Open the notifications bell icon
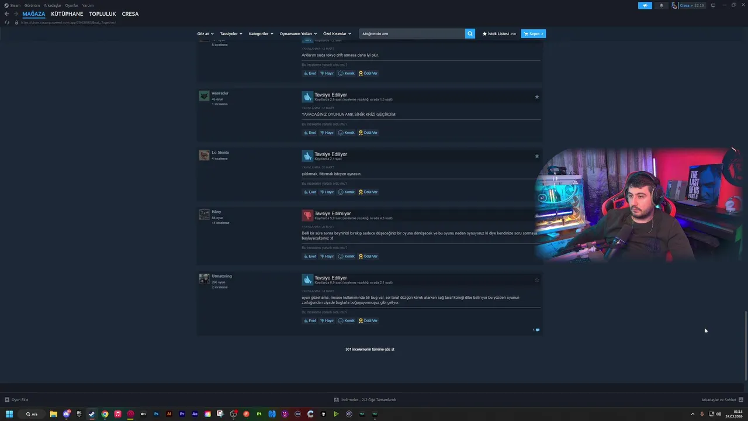The image size is (748, 421). [662, 5]
